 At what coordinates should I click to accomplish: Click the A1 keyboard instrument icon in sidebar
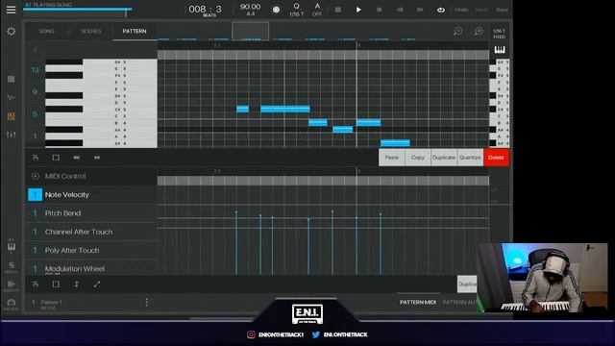(x=11, y=246)
